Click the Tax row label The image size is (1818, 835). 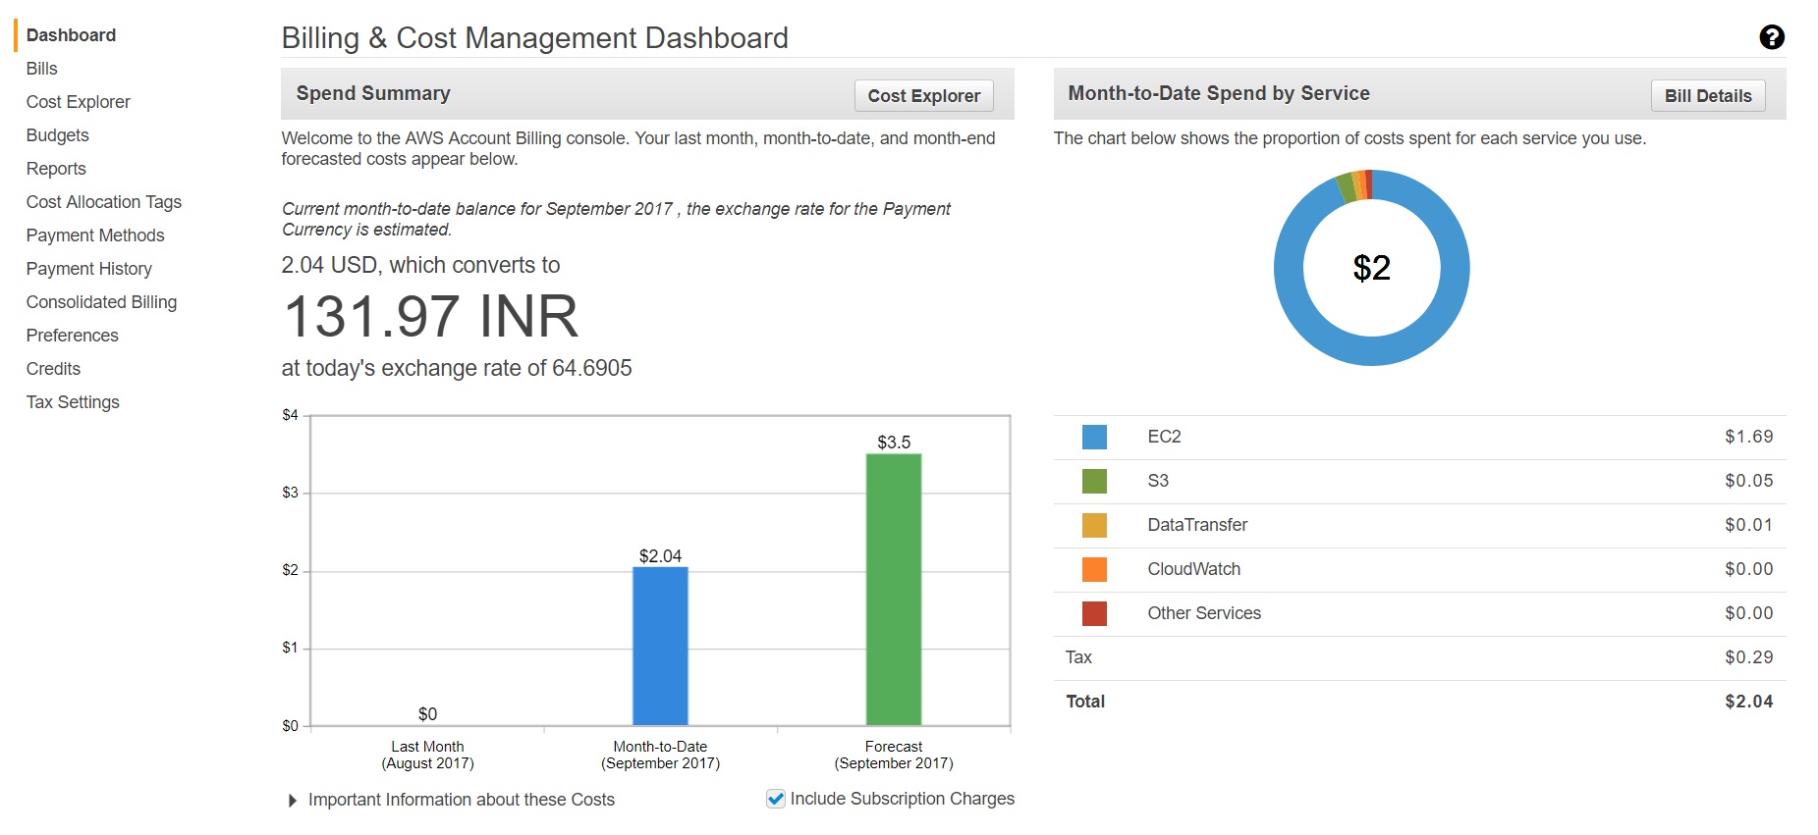[1078, 657]
